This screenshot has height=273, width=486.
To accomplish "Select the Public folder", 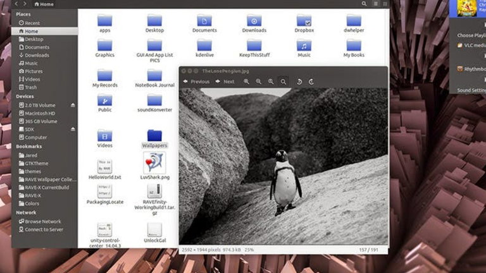I will pyautogui.click(x=105, y=103).
